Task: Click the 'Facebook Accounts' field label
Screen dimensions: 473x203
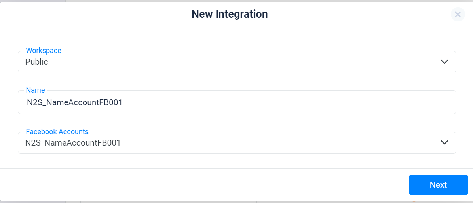Action: coord(57,131)
